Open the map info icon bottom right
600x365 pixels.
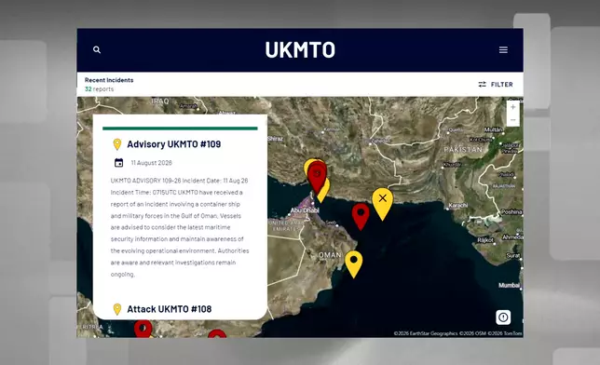503,318
